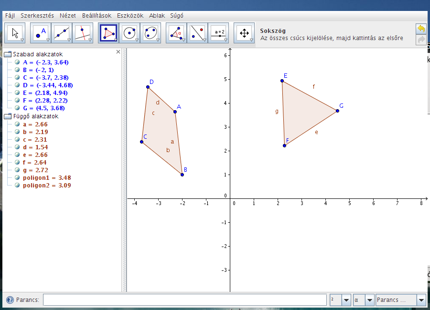430x310 pixels.
Task: Select the Polygon tool
Action: click(x=108, y=33)
